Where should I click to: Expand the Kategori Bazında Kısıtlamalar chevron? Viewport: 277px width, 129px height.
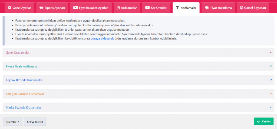pos(271,94)
